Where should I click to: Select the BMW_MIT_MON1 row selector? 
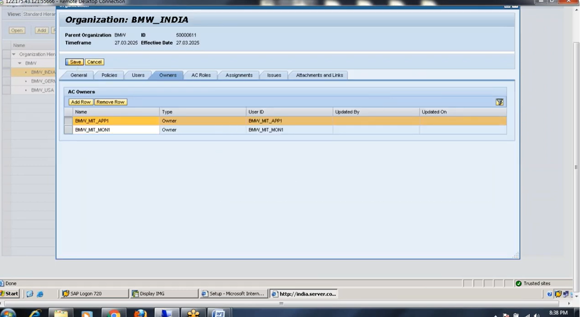pyautogui.click(x=68, y=130)
